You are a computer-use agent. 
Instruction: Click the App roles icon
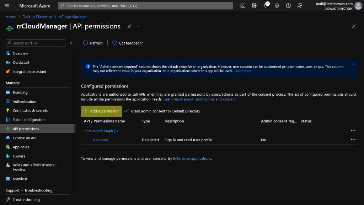point(8,147)
